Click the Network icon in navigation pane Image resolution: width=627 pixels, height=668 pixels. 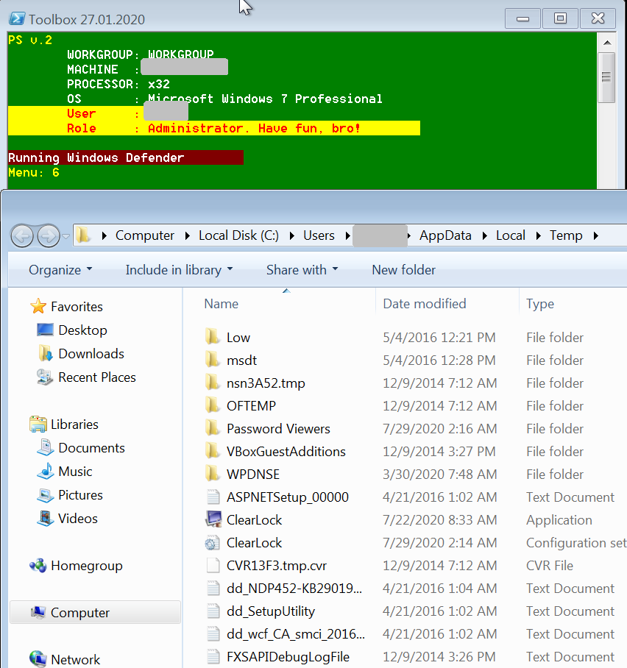[38, 659]
